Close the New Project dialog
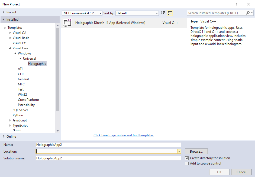Screen dimensions: 255x177 (x=248, y=4)
